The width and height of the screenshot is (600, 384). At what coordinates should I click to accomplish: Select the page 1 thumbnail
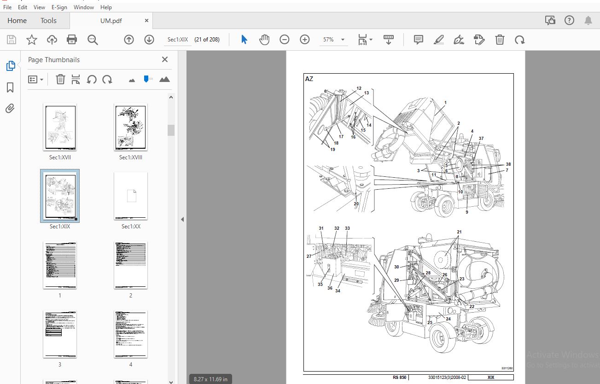(x=60, y=265)
